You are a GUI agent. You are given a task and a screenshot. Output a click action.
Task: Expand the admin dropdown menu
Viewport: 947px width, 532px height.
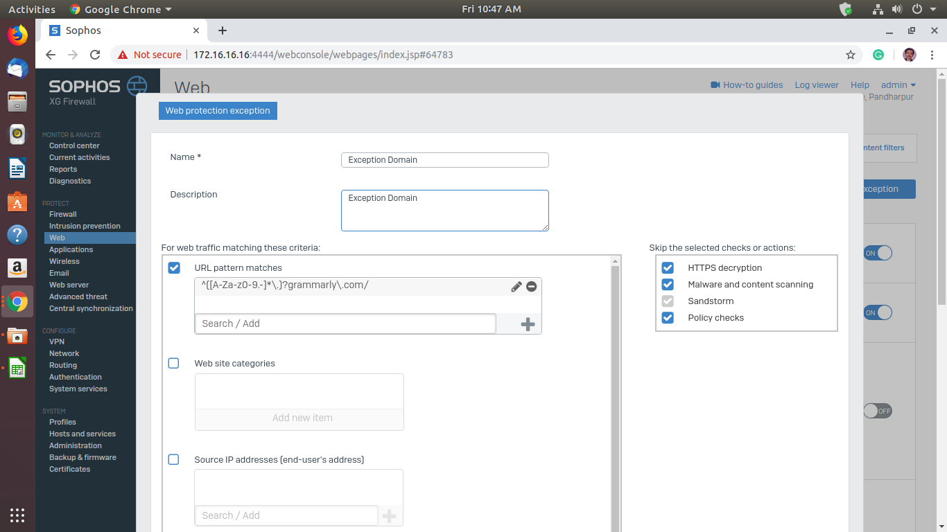[898, 85]
